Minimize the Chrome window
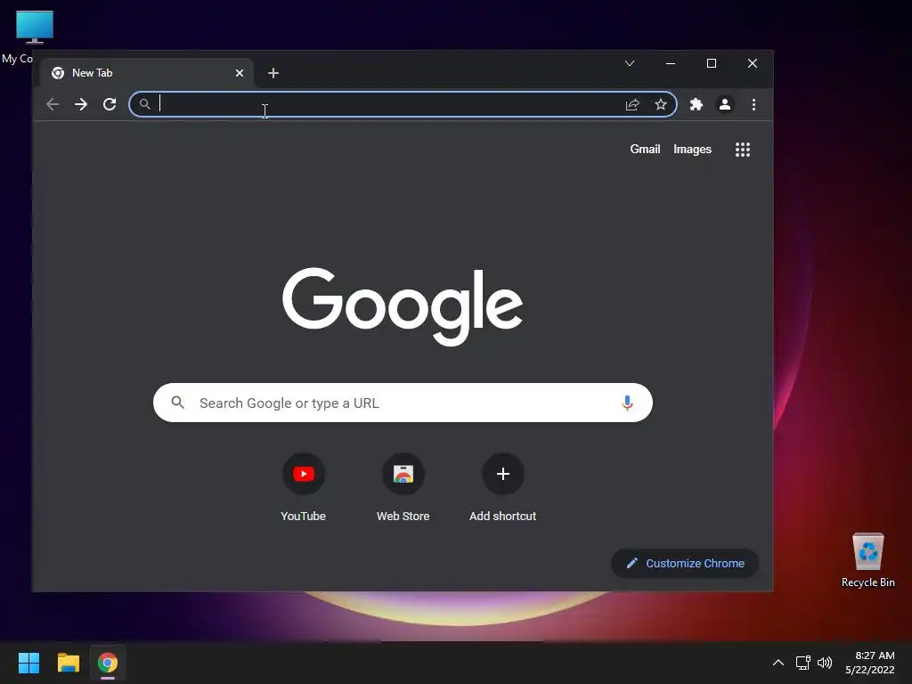Screen dimensions: 912x684 pos(671,63)
